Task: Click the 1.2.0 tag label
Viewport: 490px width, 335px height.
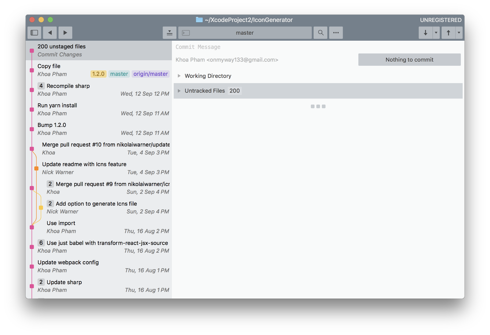Action: (98, 74)
